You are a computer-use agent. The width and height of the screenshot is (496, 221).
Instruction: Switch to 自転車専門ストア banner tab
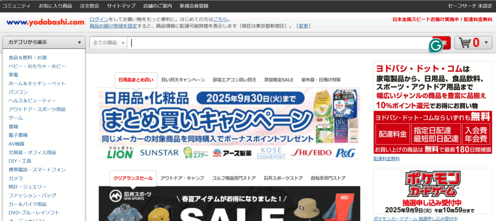328,178
